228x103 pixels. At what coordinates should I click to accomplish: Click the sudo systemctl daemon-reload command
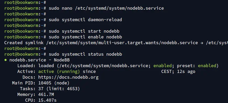pyautogui.click(x=85, y=20)
